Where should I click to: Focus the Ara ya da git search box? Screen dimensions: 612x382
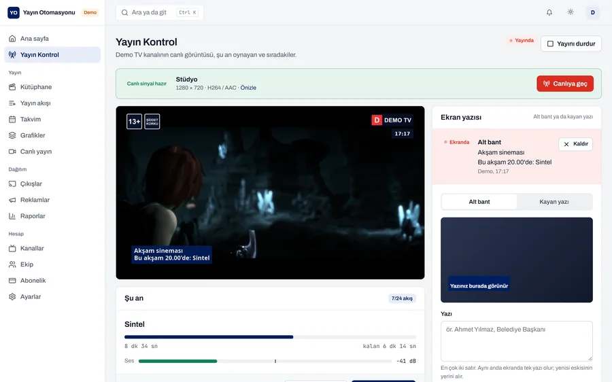(160, 12)
